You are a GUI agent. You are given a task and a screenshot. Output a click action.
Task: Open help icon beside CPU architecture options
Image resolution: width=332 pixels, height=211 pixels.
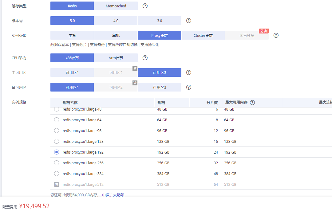(145, 58)
